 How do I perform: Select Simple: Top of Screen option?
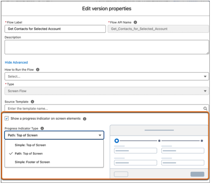click(30, 145)
